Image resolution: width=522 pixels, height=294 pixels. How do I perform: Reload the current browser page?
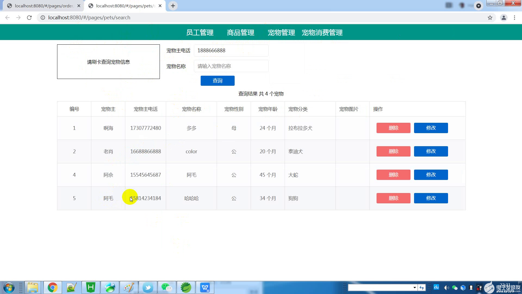pos(29,18)
